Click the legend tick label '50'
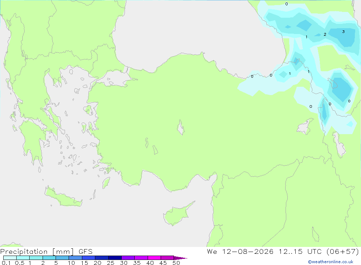This screenshot has width=361, height=265. coord(176,263)
